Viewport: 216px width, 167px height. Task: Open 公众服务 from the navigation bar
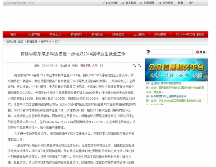click(x=139, y=34)
